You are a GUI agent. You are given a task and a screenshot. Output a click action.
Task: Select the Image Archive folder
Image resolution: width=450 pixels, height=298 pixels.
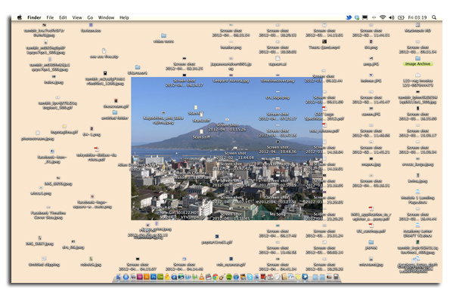click(417, 61)
